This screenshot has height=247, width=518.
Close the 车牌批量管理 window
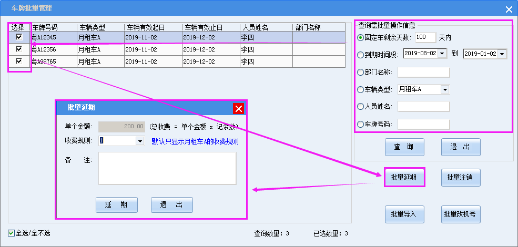coord(509,9)
